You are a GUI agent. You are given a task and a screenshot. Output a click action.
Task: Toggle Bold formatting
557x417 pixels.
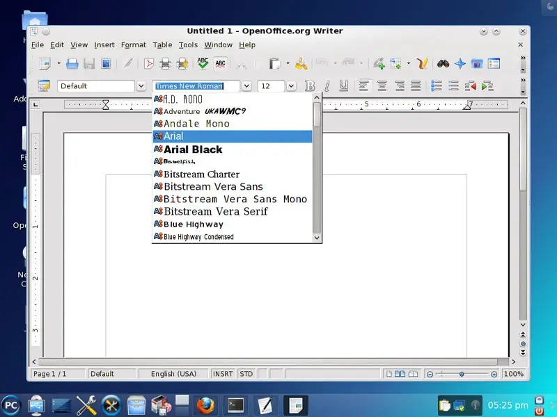click(310, 85)
